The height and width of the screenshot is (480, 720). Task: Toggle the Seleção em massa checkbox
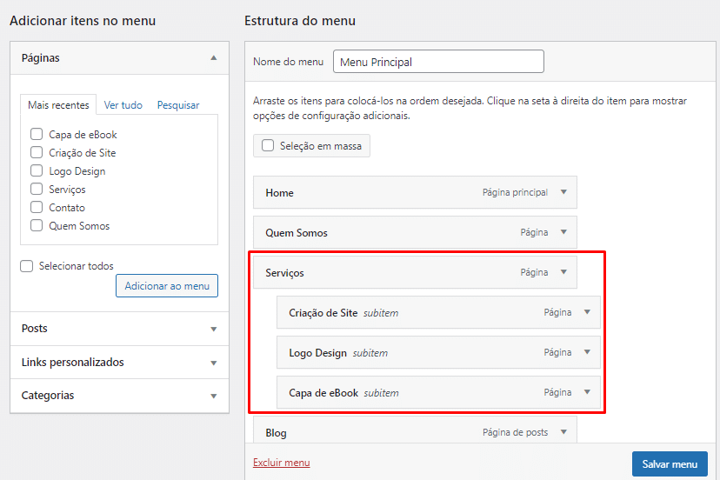coord(268,146)
